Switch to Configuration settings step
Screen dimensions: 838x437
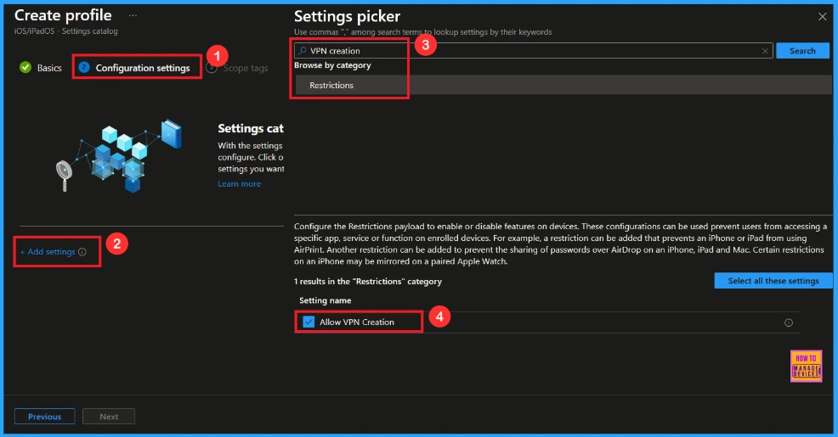click(142, 68)
